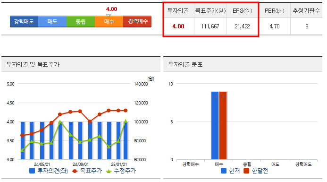Click the 111,667 target price value
Image resolution: width=327 pixels, height=182 pixels.
[x=210, y=26]
